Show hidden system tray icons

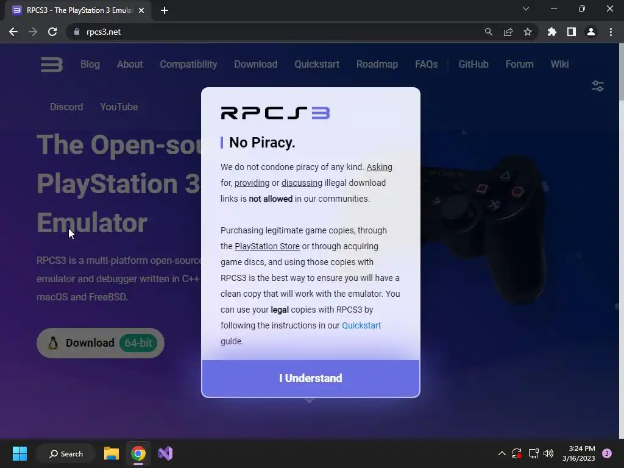[x=502, y=453]
